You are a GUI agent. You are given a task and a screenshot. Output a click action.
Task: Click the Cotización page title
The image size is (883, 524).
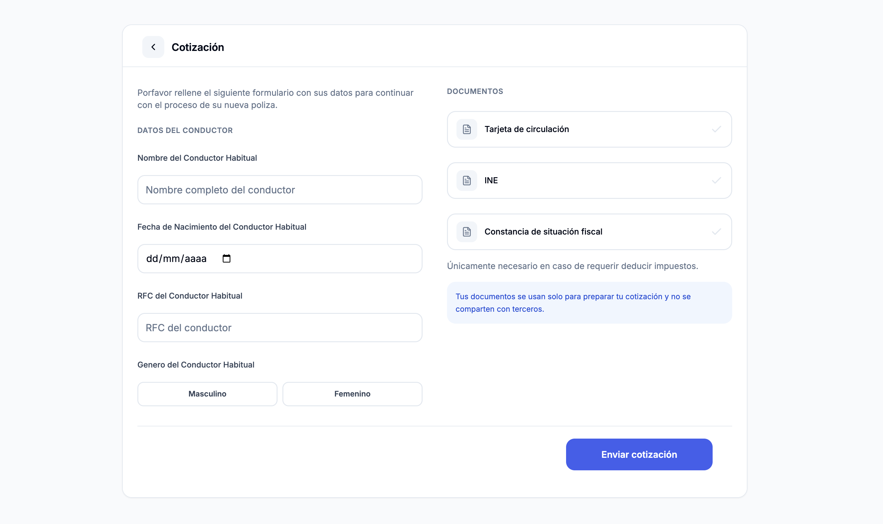click(198, 47)
